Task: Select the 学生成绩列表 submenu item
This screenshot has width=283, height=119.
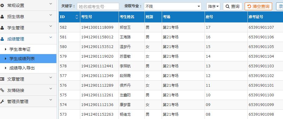Action: click(x=28, y=59)
